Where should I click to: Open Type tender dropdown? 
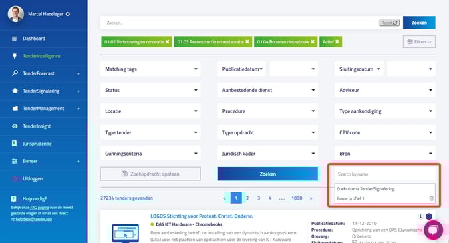150,132
